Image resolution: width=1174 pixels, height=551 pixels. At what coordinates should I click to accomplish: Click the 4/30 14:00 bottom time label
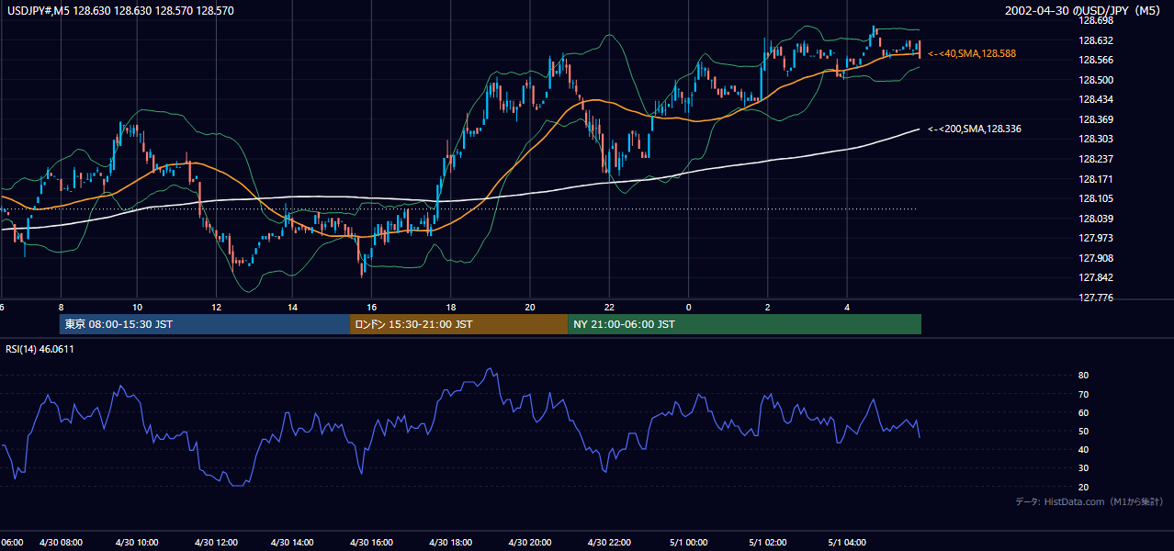(292, 542)
